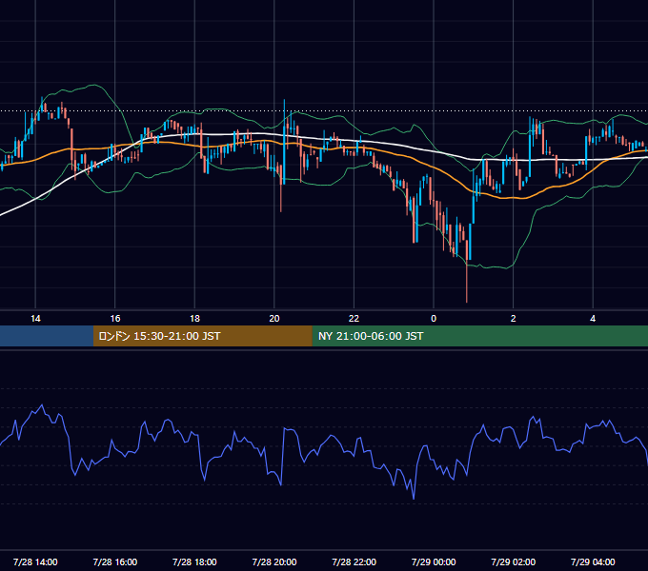Image resolution: width=648 pixels, height=571 pixels.
Task: Click the blue session bar before London
Action: click(x=47, y=336)
